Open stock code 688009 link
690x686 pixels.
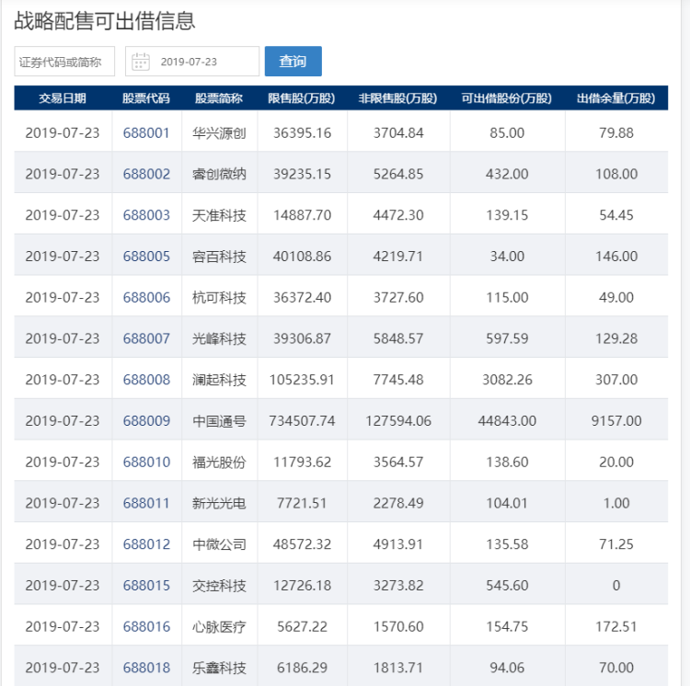coord(146,421)
